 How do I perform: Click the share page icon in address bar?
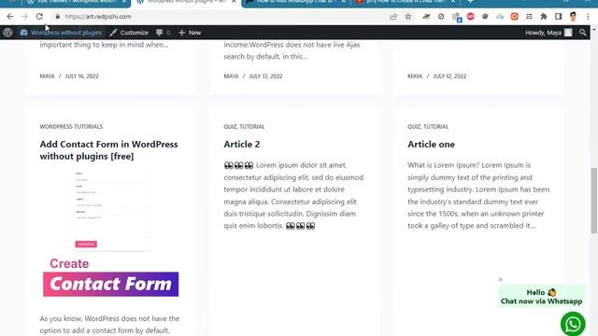coord(393,17)
